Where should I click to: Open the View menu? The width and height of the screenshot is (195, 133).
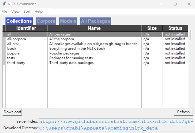coord(15,11)
